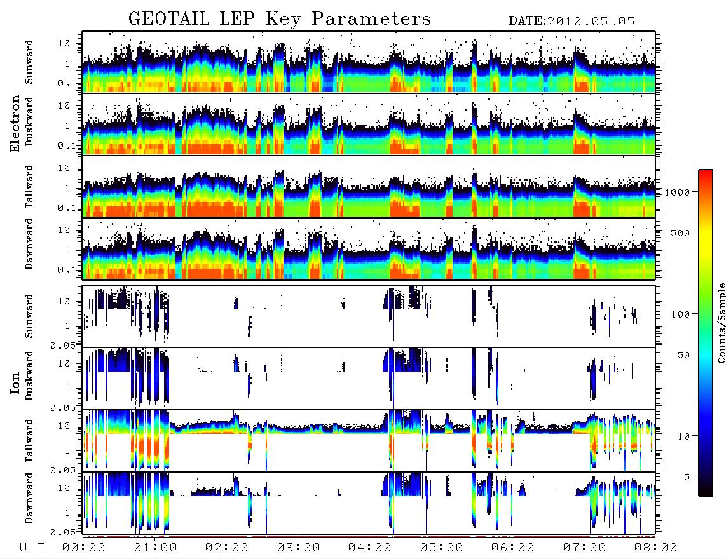Image resolution: width=726 pixels, height=559 pixels.
Task: Click the Ion 'Sunward' panel label
Action: click(29, 316)
